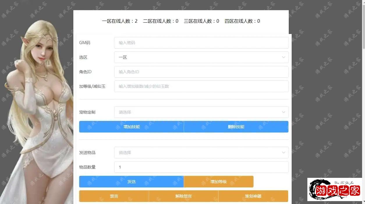Image resolution: width=365 pixels, height=204 pixels.
Task: Focus the 角色ID input box
Action: click(x=201, y=72)
